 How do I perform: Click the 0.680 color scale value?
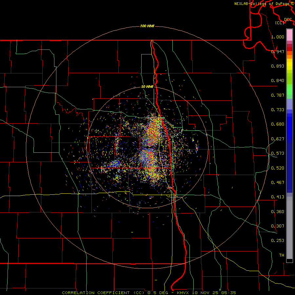278,124
